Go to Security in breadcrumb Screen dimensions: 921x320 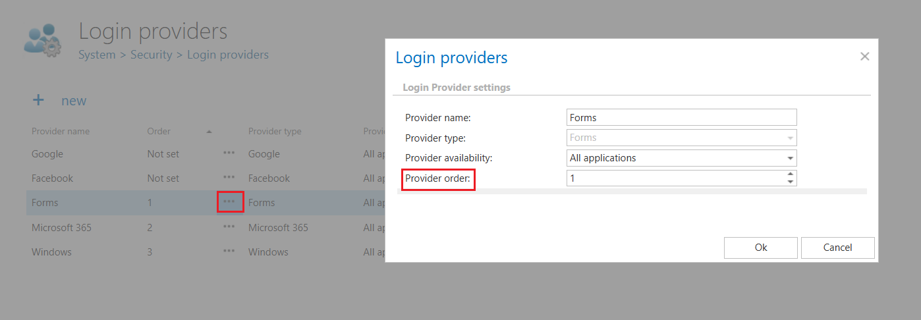pos(151,55)
